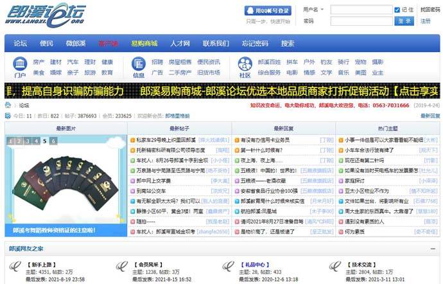This screenshot has width=443, height=284.
Task: Open the 易购商城 navigation item
Action: click(144, 43)
